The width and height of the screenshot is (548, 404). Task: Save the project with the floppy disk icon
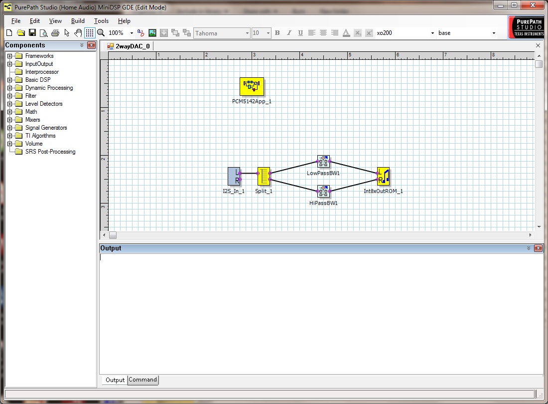pyautogui.click(x=32, y=33)
